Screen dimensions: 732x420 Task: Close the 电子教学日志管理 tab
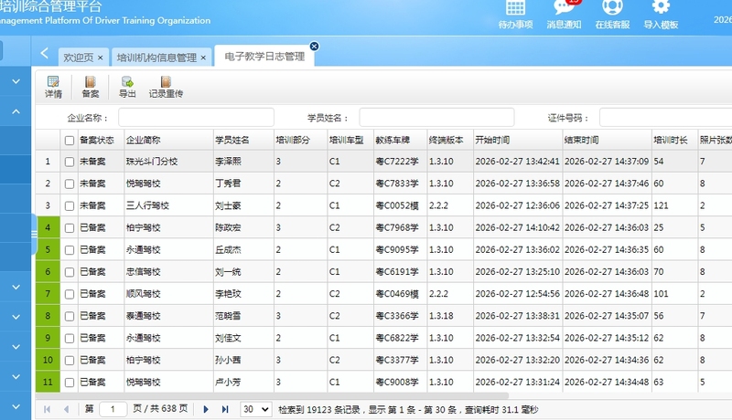(x=314, y=47)
